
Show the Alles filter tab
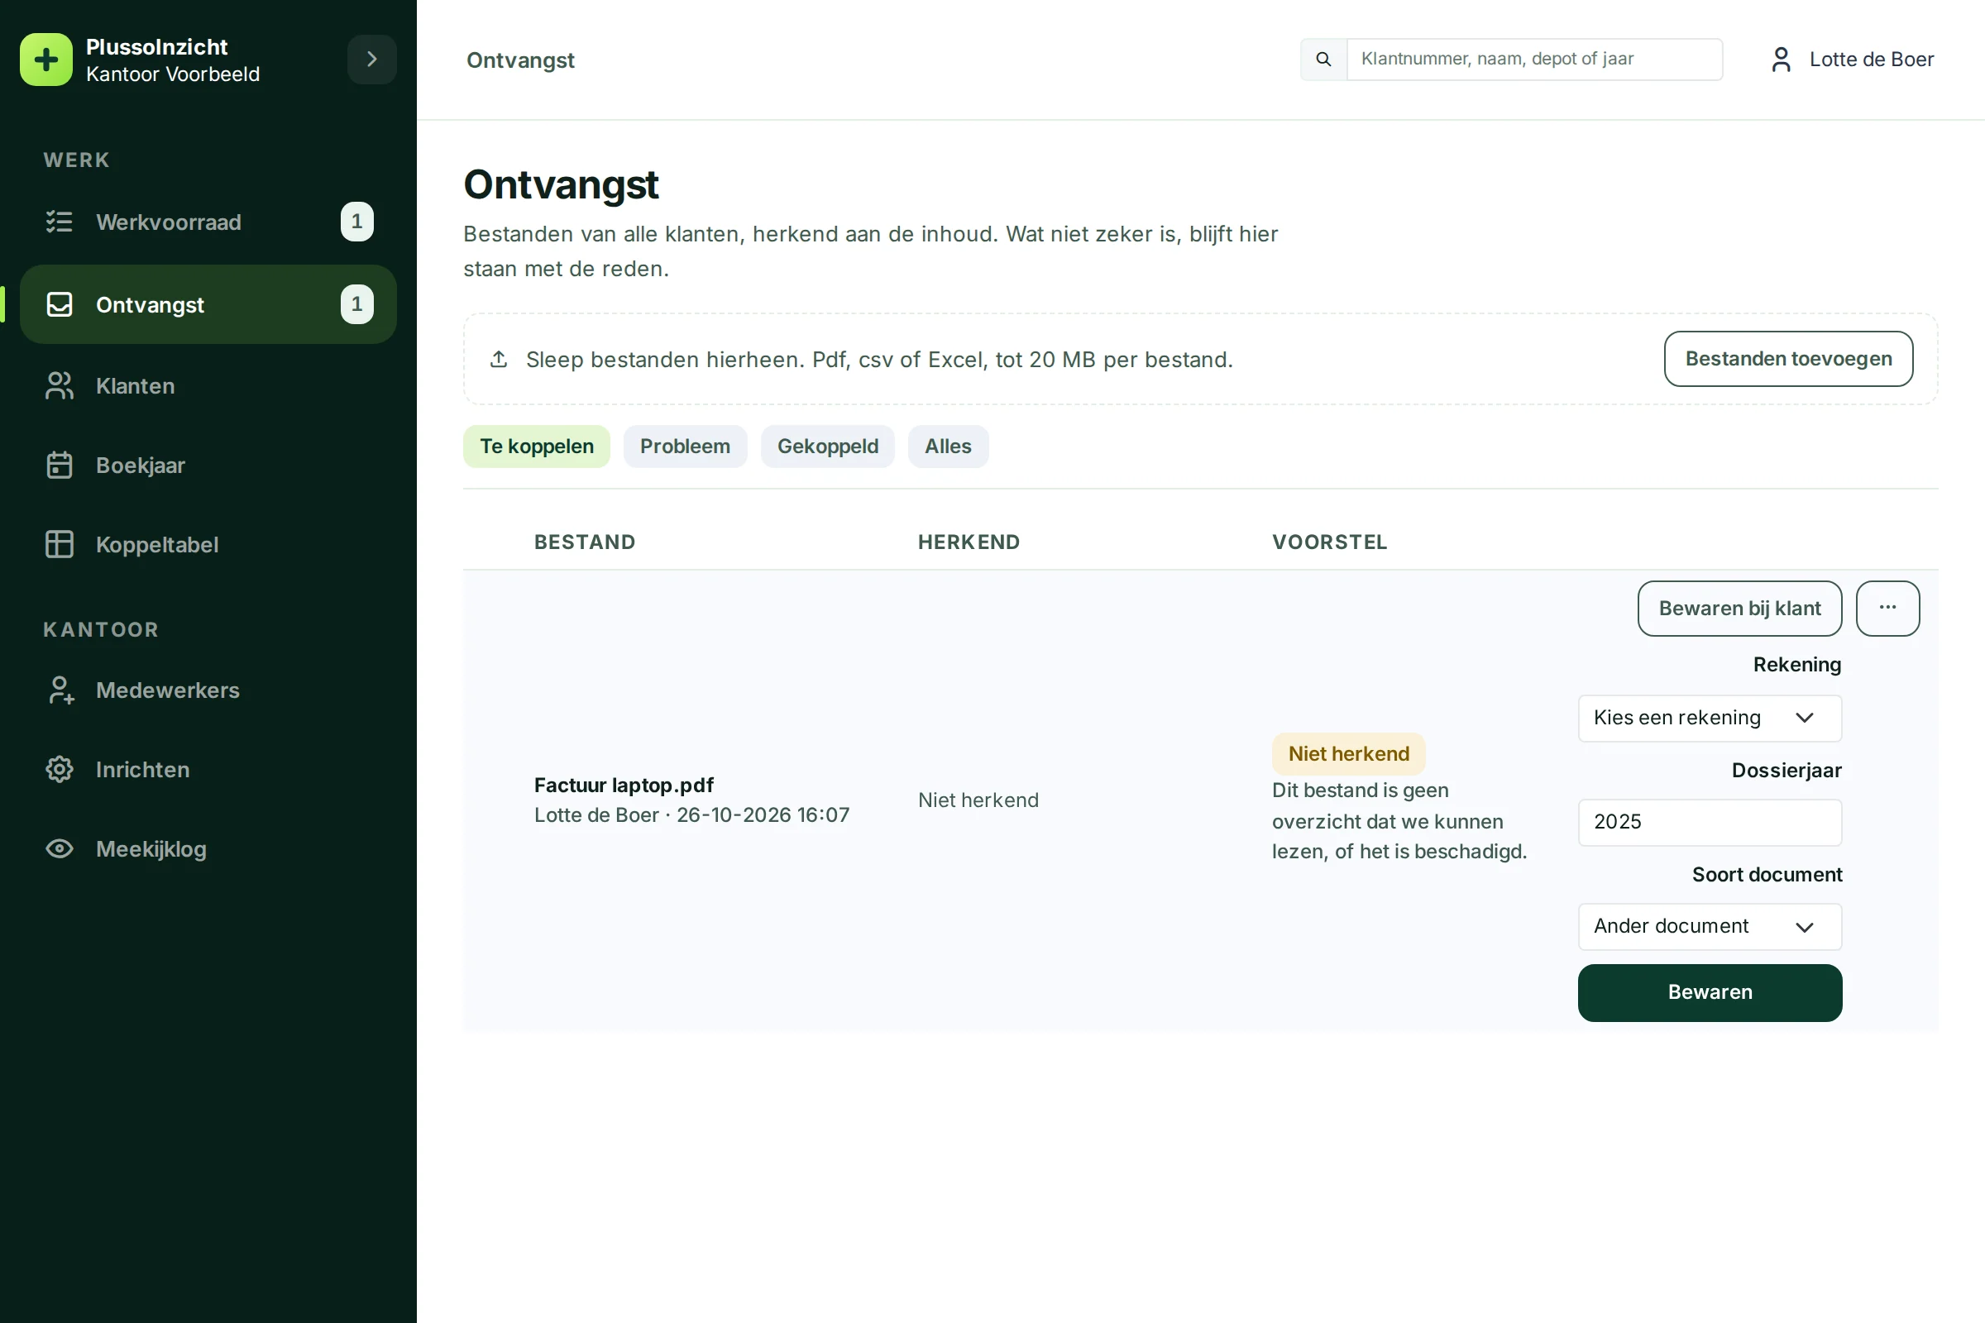pyautogui.click(x=948, y=447)
